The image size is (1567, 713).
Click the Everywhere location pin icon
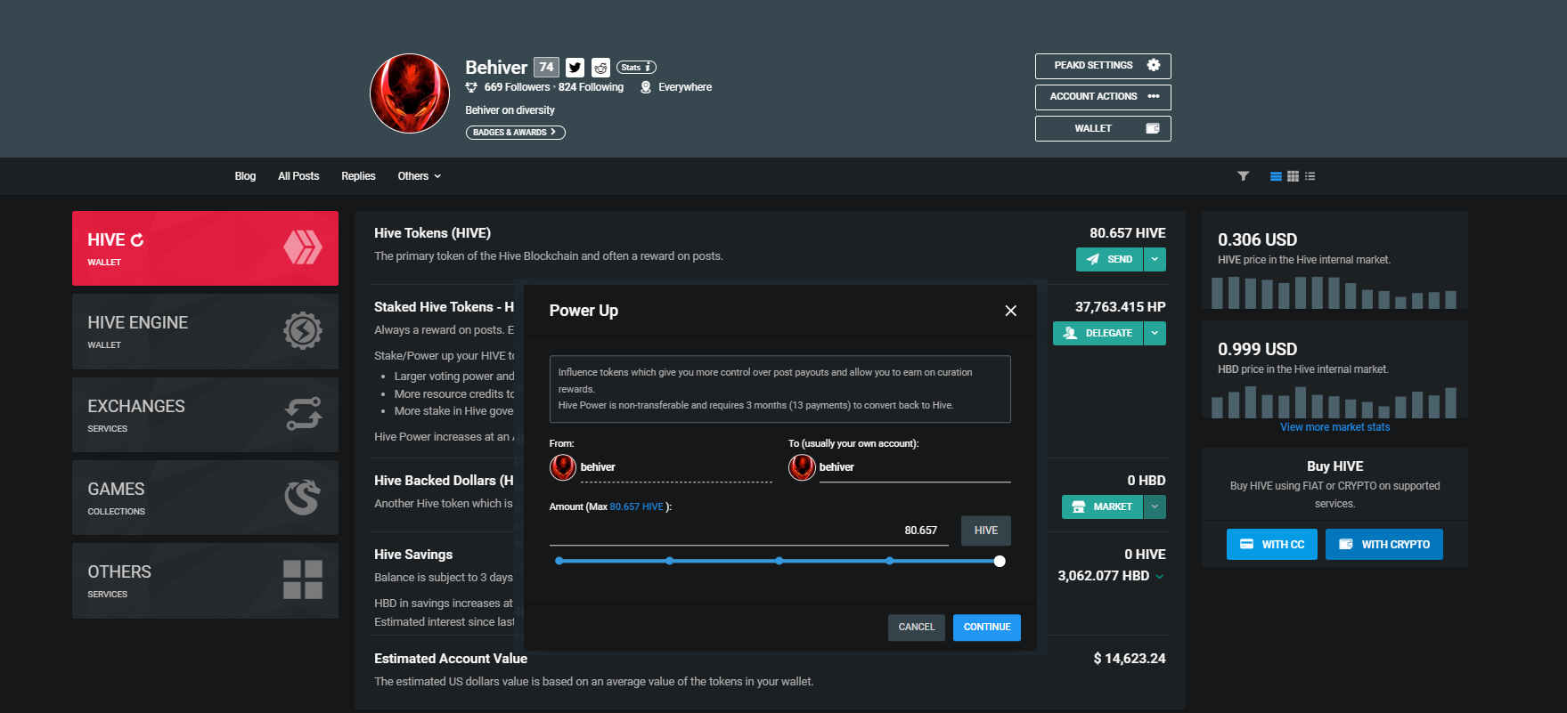pyautogui.click(x=646, y=87)
